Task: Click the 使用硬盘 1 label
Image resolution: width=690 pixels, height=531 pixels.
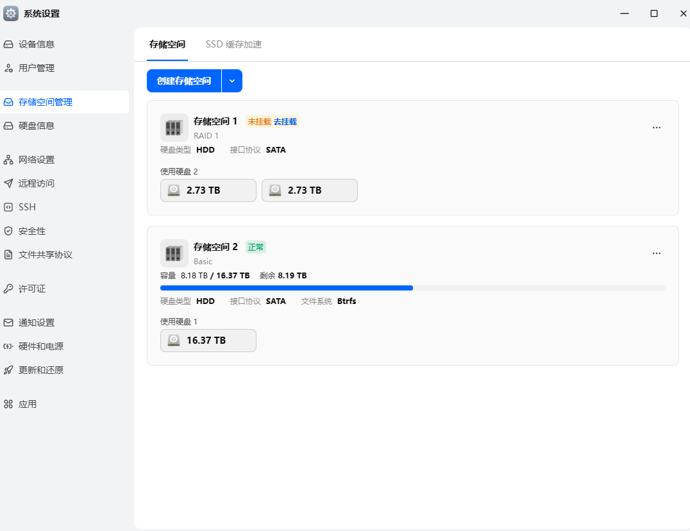Action: [179, 321]
